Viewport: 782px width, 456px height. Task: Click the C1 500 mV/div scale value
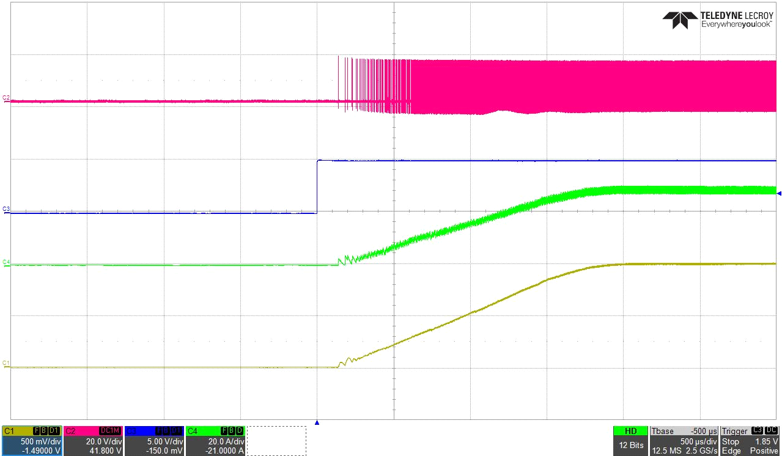(42, 441)
